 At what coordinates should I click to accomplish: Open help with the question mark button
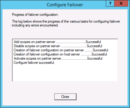click(110, 4)
